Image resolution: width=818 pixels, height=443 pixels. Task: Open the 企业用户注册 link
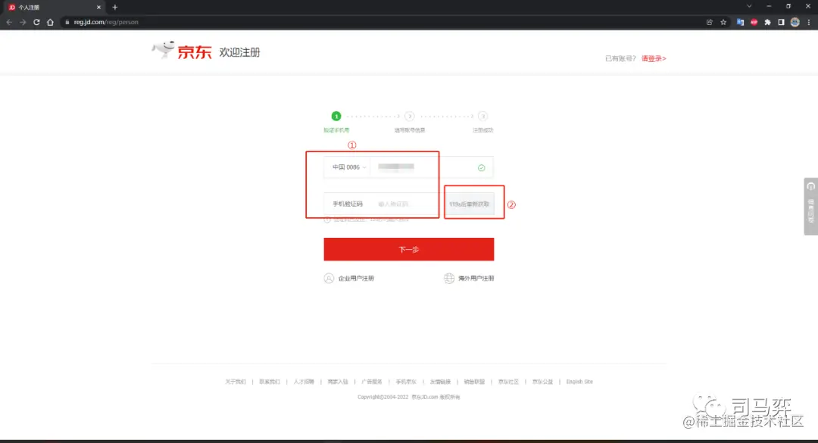tap(356, 278)
